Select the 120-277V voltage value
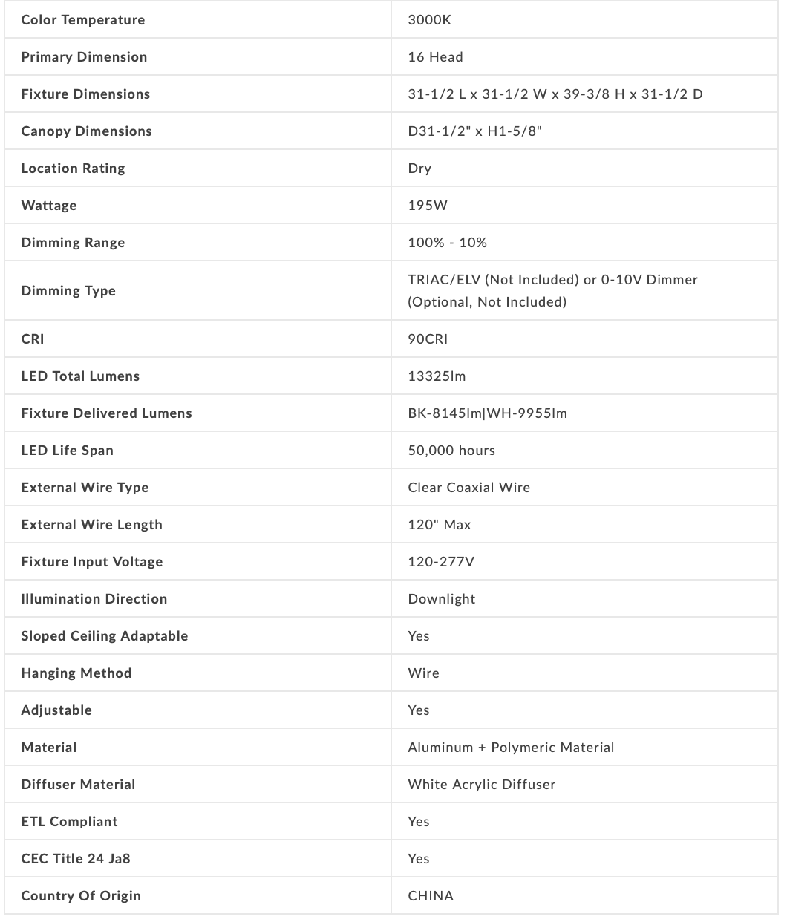787x922 pixels. tap(441, 562)
